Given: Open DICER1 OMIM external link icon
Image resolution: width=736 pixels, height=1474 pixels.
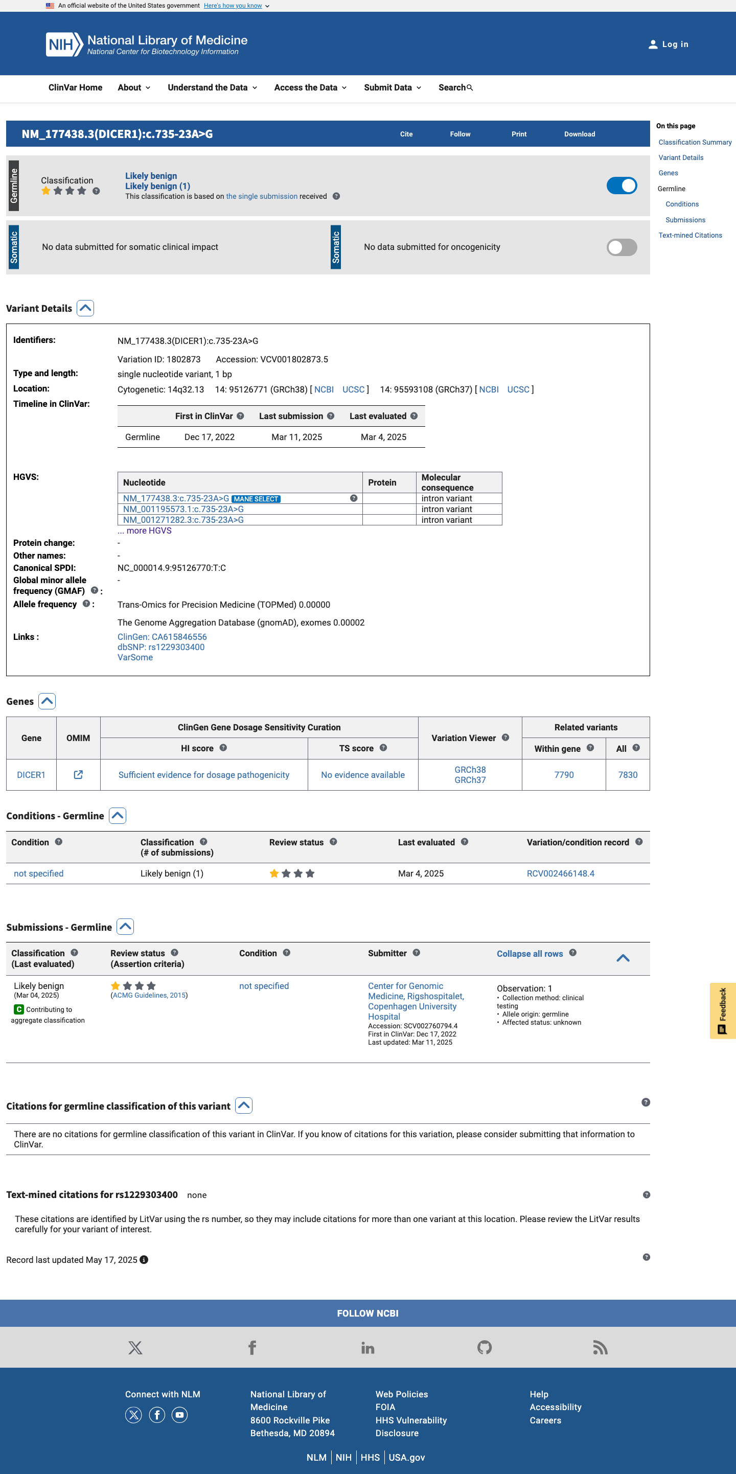Looking at the screenshot, I should 78,774.
